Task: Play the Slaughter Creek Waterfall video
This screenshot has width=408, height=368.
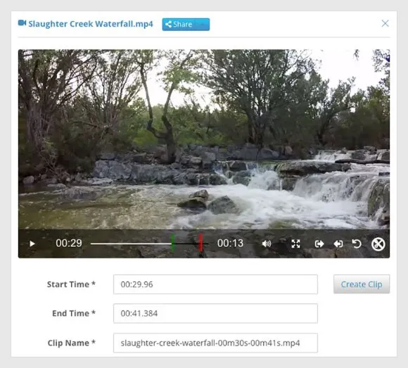Action: (x=32, y=244)
